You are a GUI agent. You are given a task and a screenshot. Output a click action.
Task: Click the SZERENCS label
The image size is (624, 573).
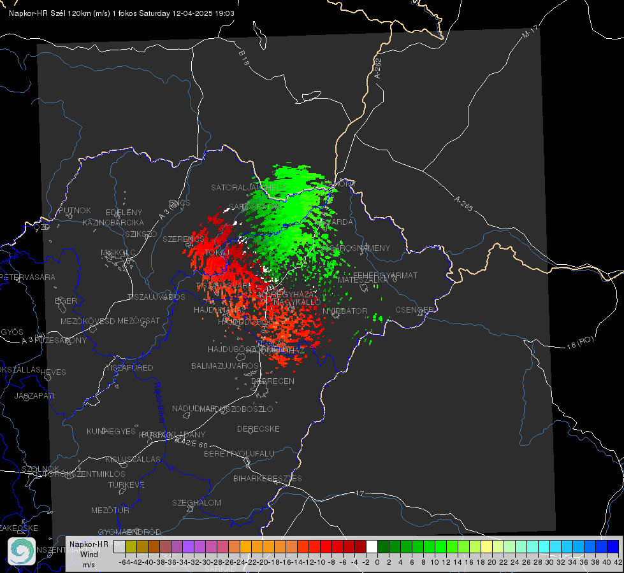[184, 239]
